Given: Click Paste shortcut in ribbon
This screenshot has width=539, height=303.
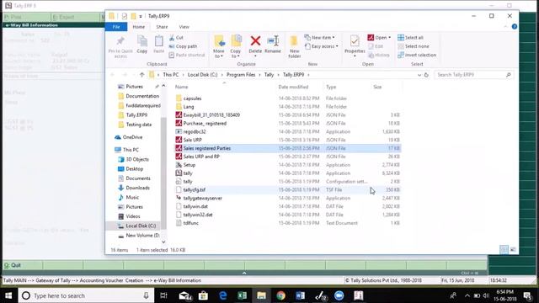Looking at the screenshot, I should click(187, 55).
